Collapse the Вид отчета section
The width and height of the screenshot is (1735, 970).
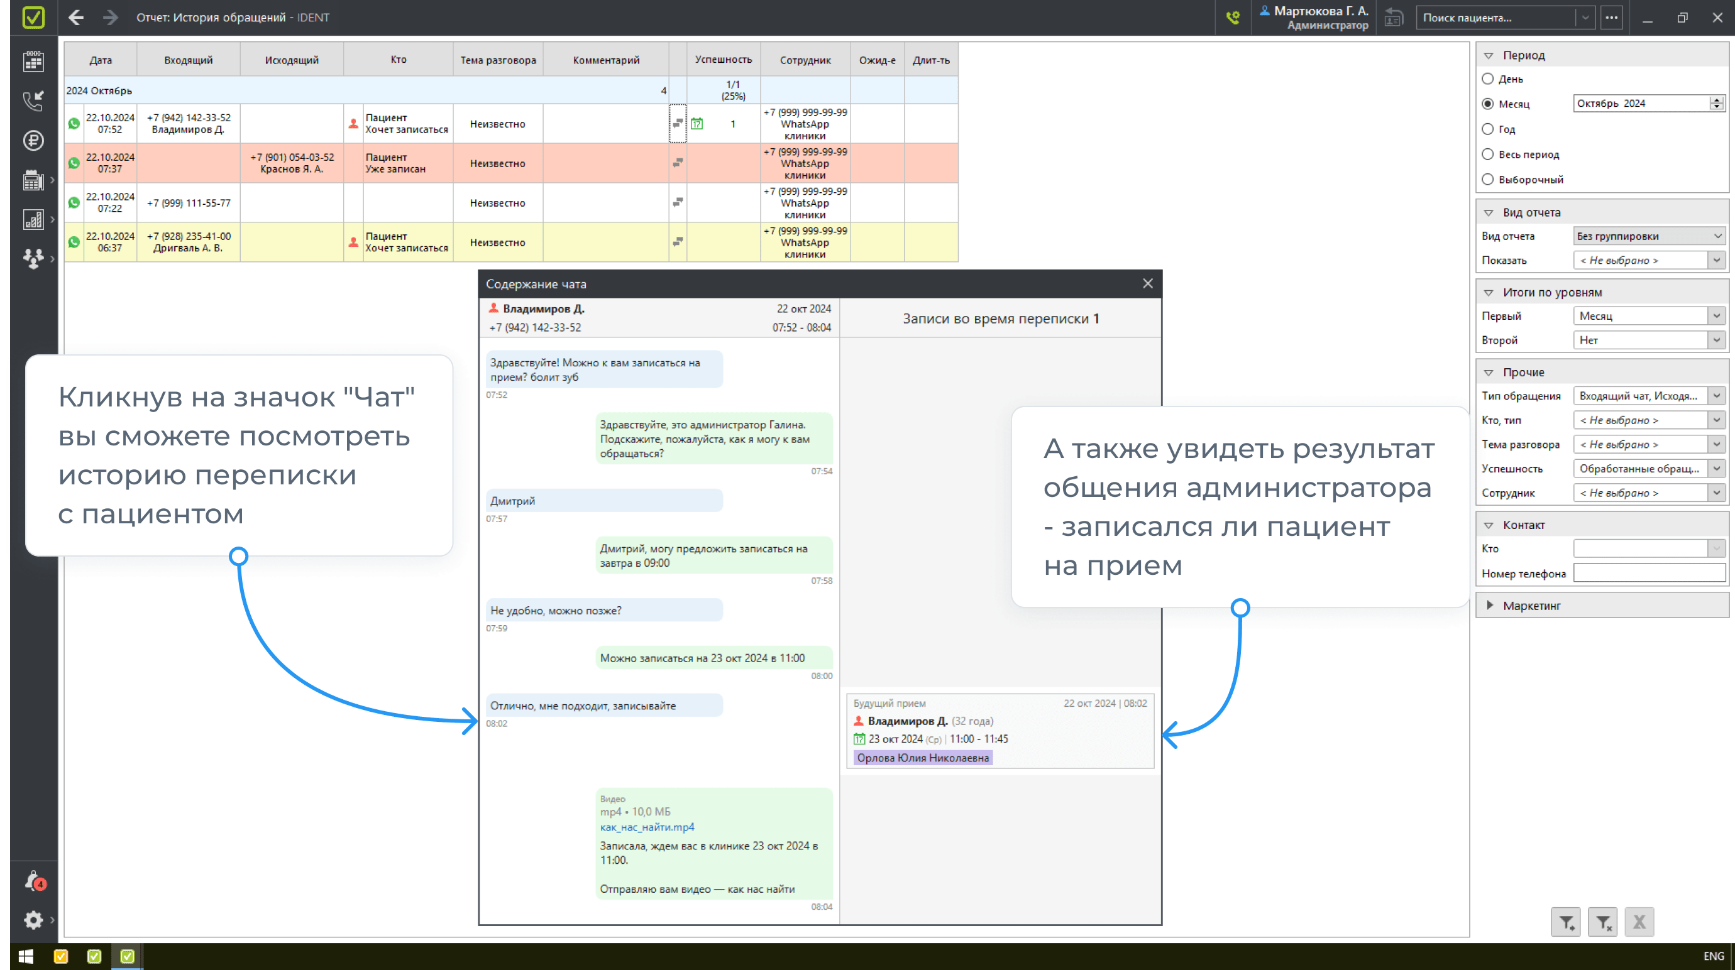point(1489,212)
